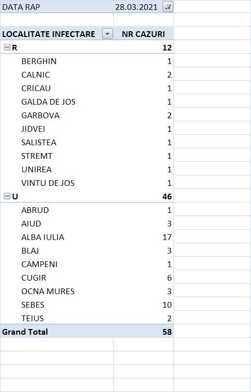Click the value 17 for ALBA IULIA
The width and height of the screenshot is (251, 392).
point(167,237)
